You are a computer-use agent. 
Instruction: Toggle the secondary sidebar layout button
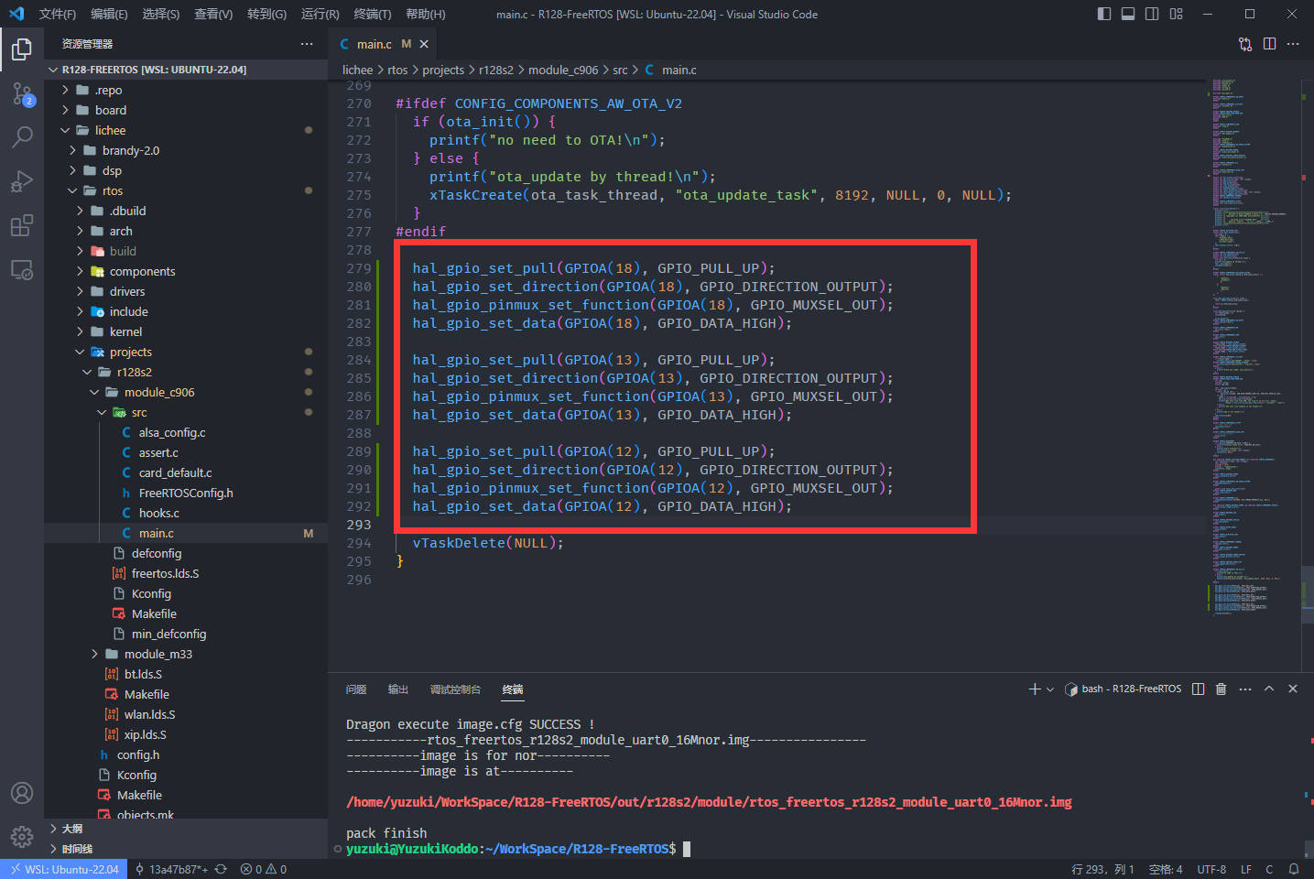(x=1152, y=14)
